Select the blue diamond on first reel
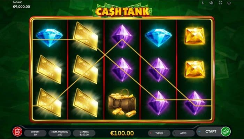Image resolution: width=244 pixels, height=139 pixels. 49,38
